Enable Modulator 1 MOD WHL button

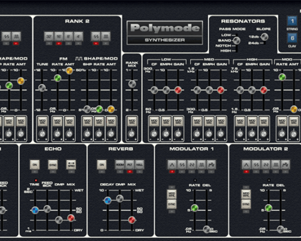[172, 194]
